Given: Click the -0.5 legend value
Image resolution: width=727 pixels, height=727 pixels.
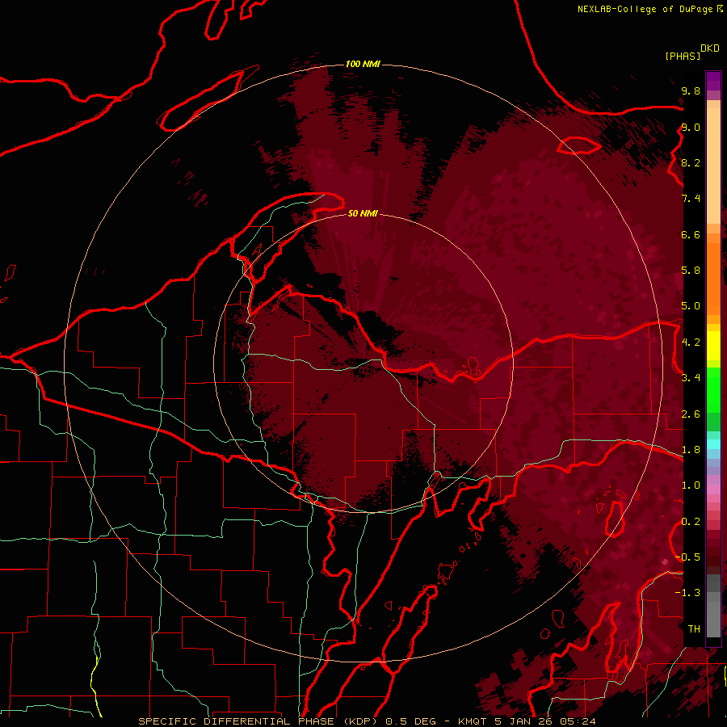Looking at the screenshot, I should 687,557.
